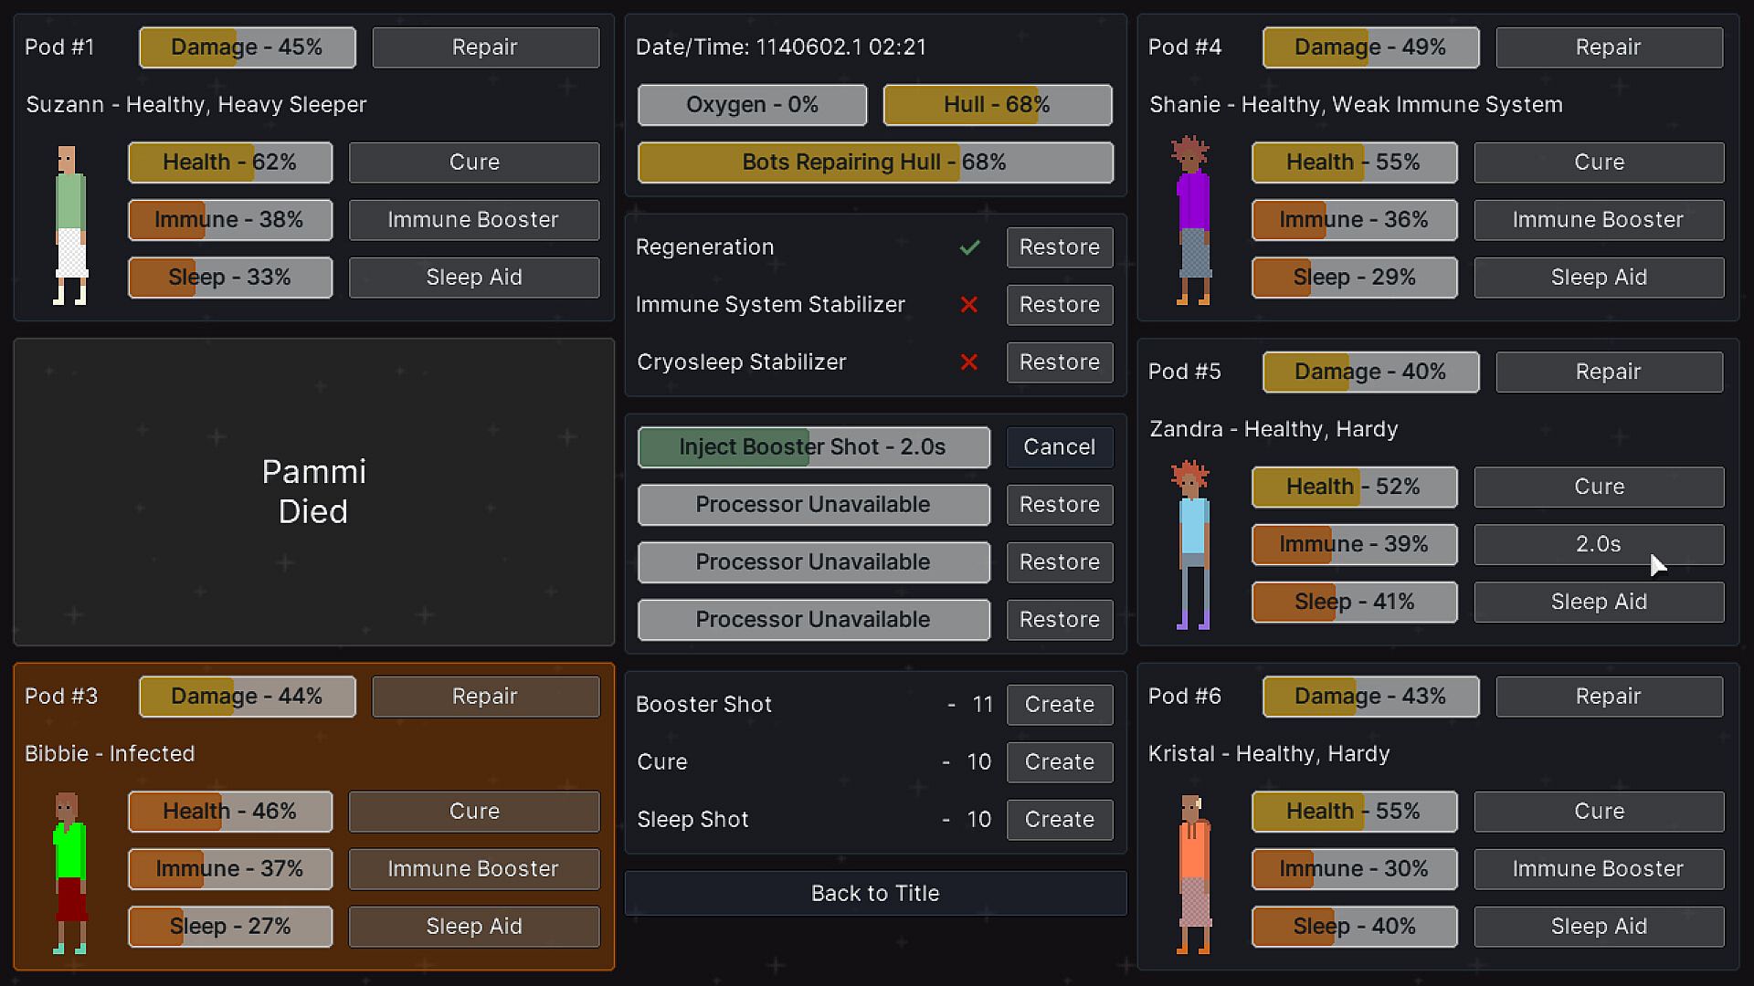The height and width of the screenshot is (986, 1754).
Task: Repair Pod #3 damage
Action: (x=485, y=697)
